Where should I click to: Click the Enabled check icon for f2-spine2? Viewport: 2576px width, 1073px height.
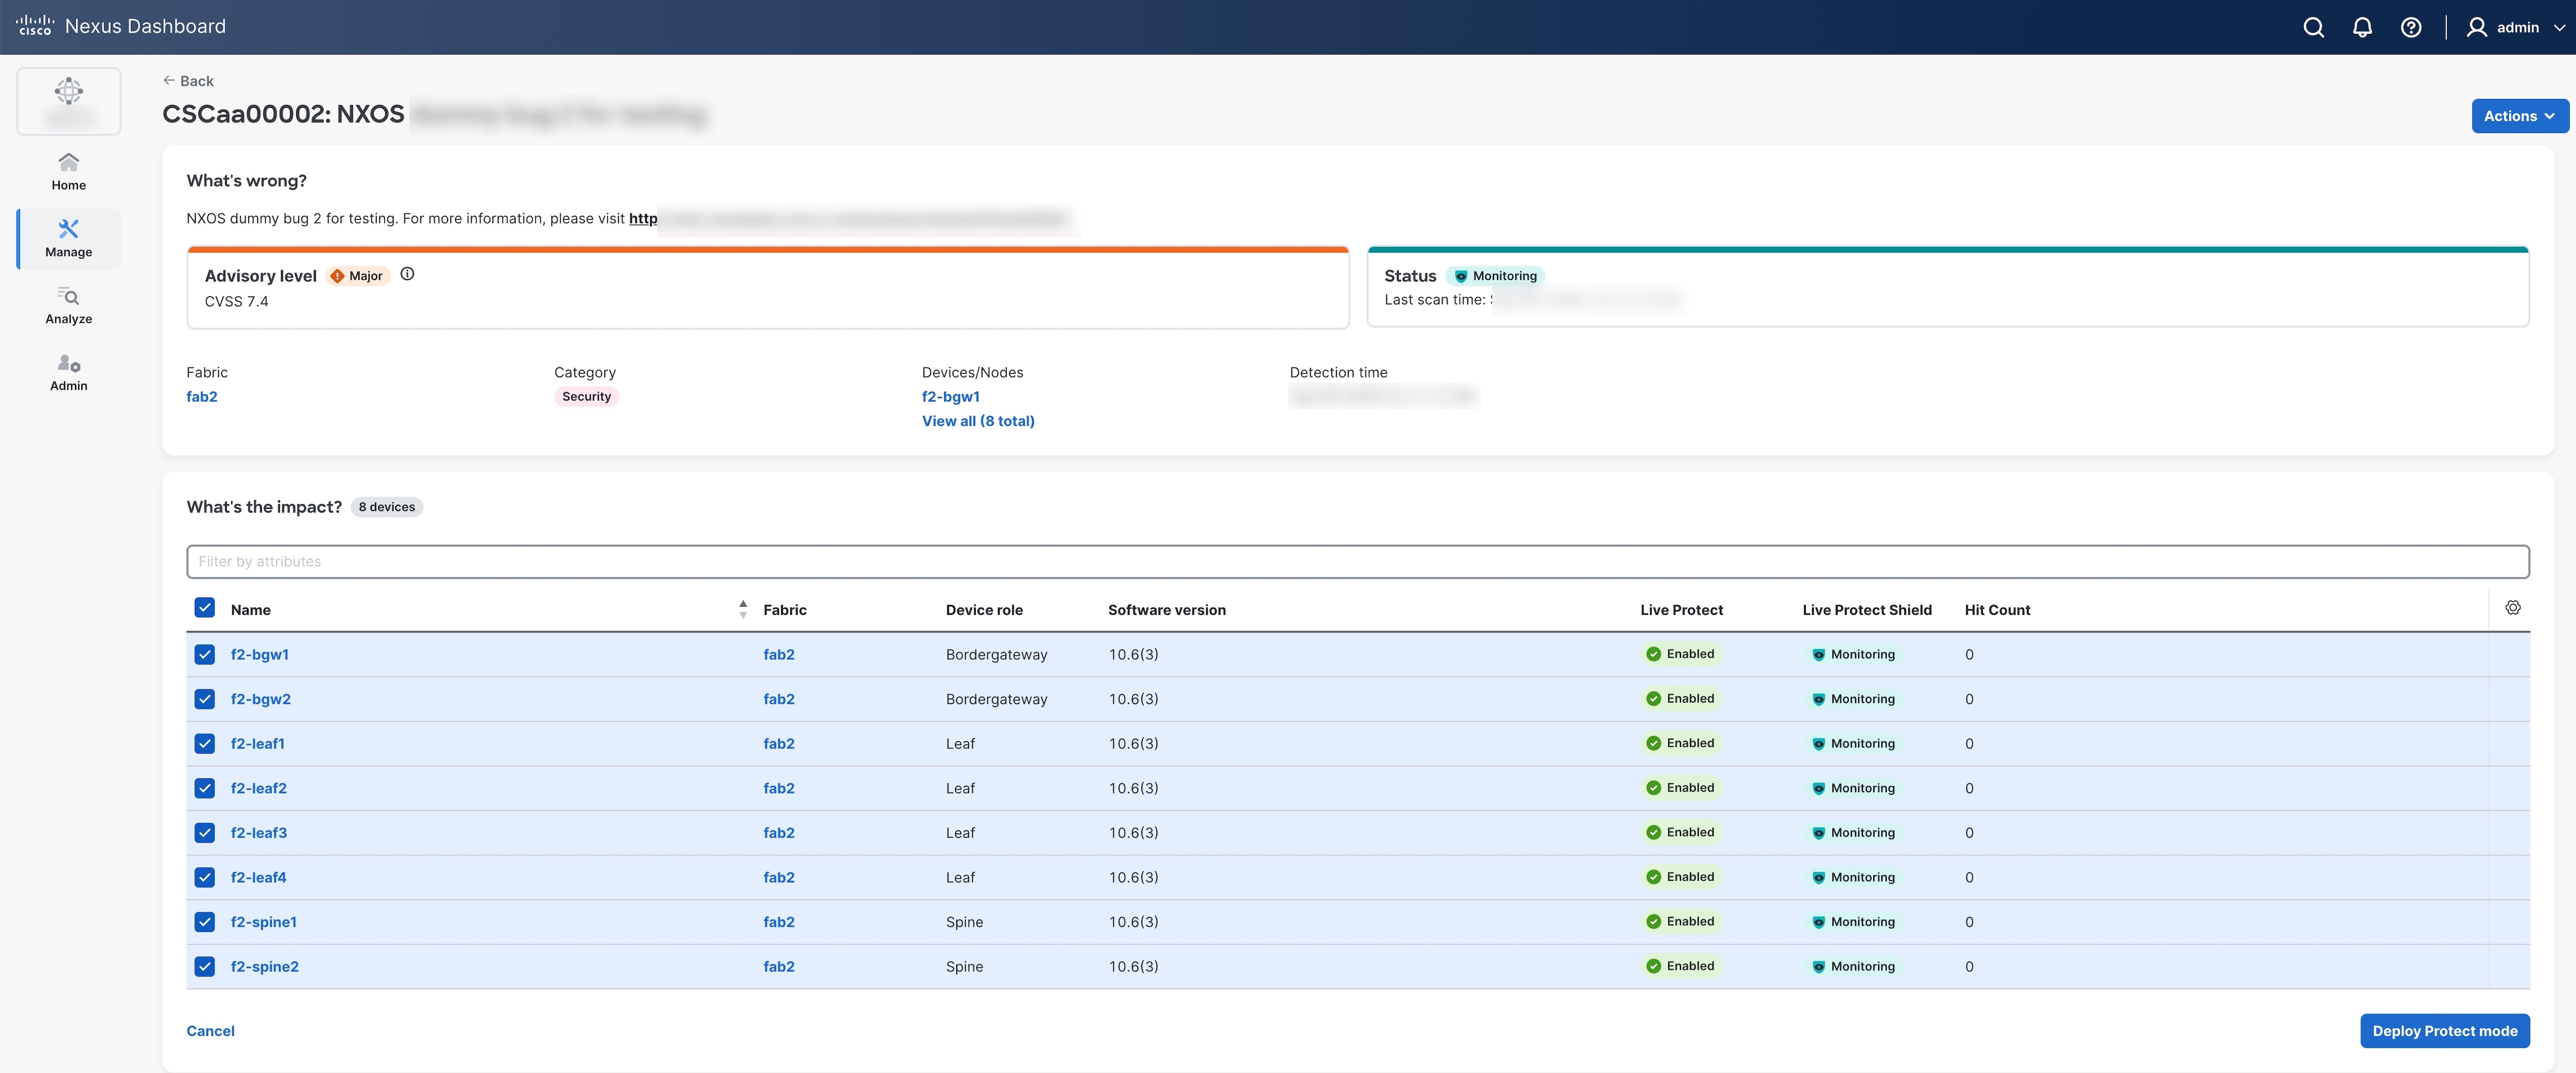point(1653,966)
